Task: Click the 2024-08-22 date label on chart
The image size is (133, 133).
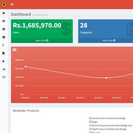Action: (x=80, y=98)
